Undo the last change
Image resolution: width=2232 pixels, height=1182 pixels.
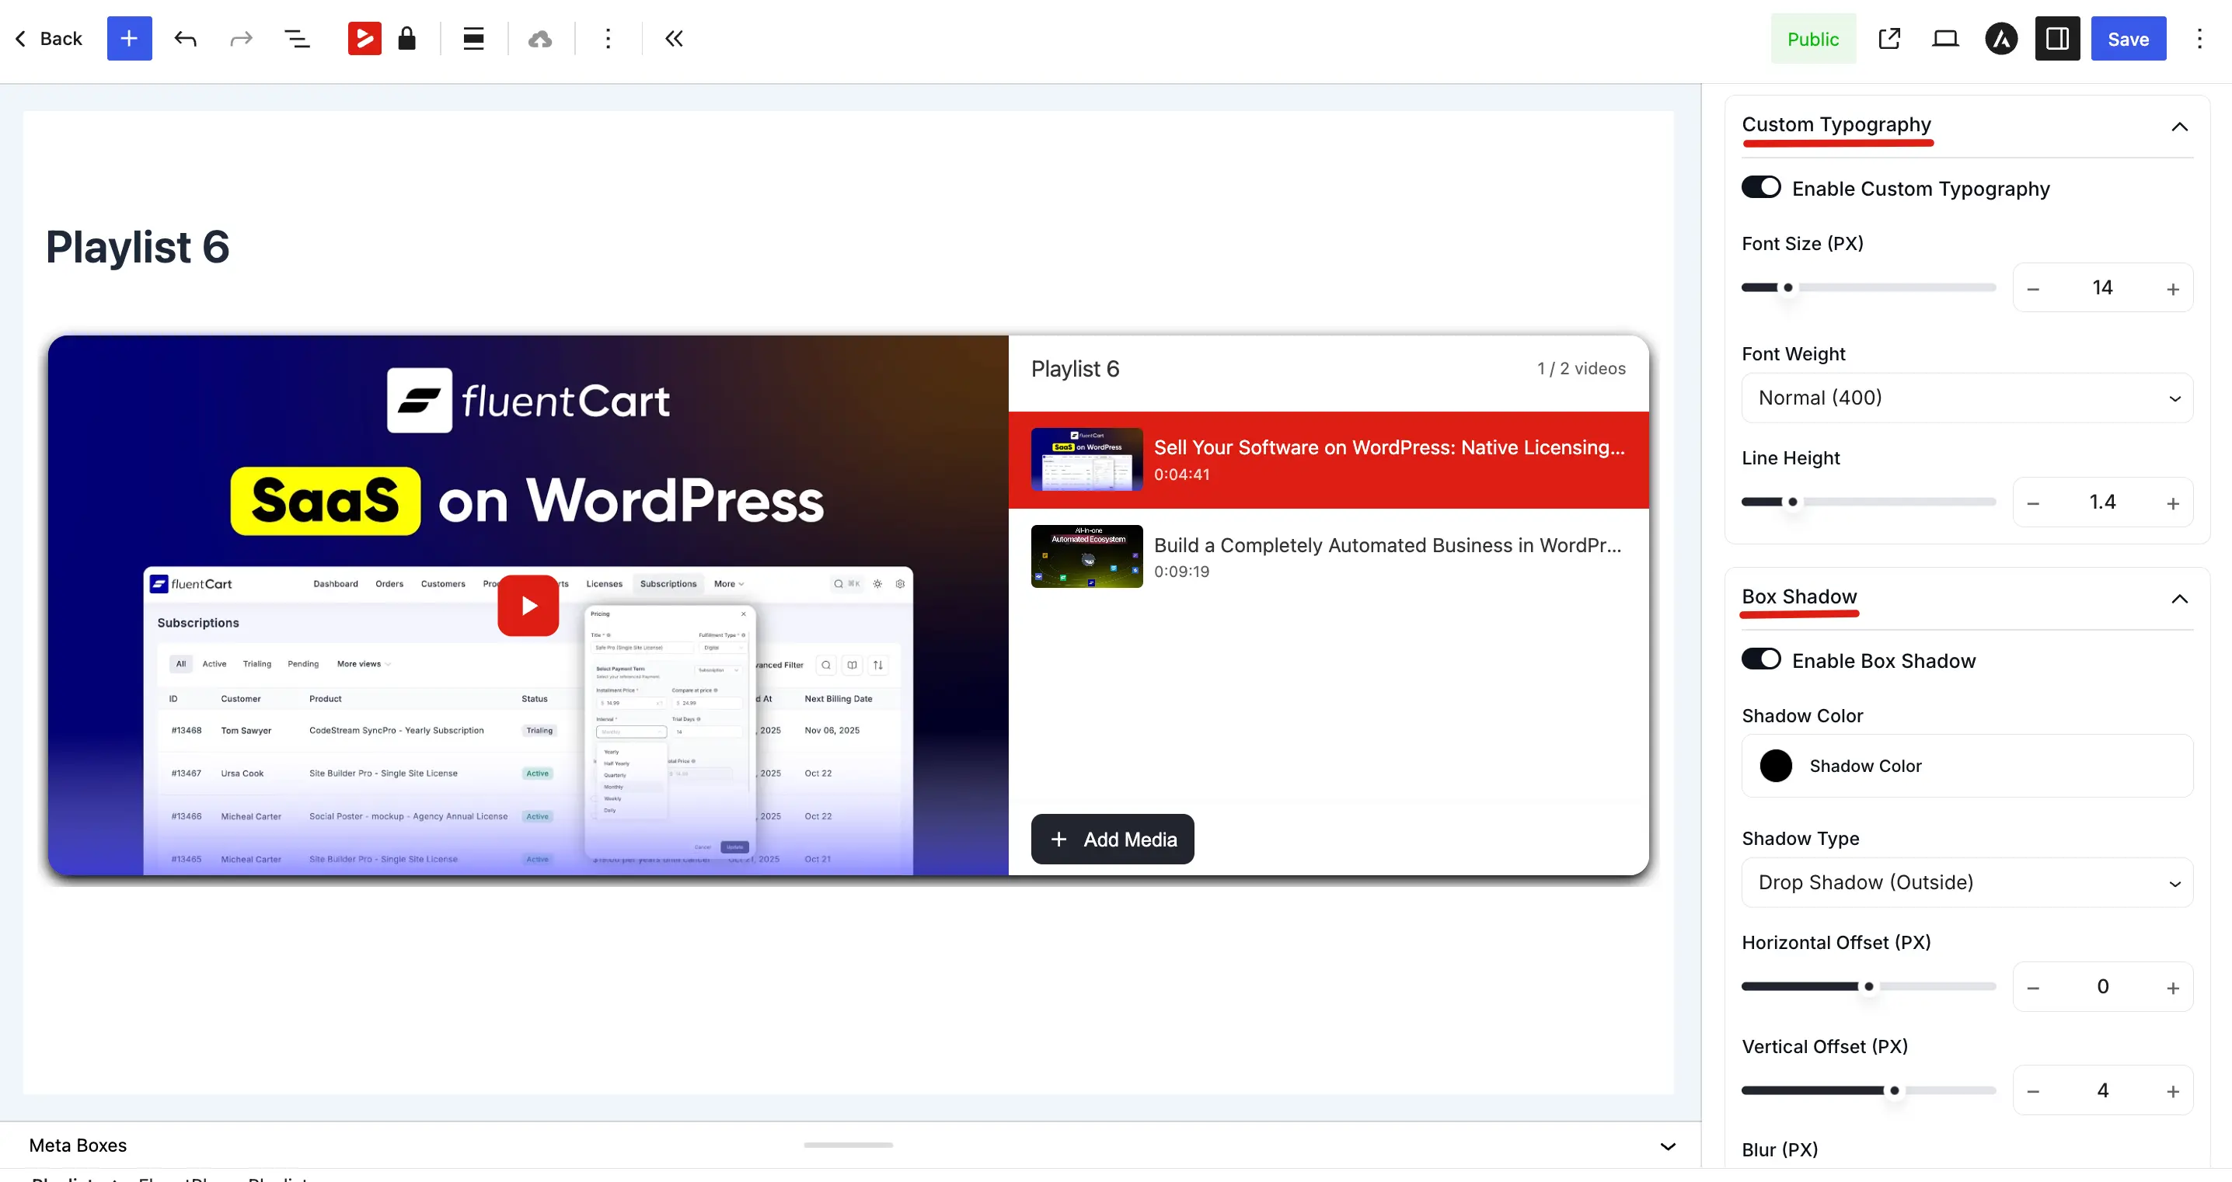(186, 39)
